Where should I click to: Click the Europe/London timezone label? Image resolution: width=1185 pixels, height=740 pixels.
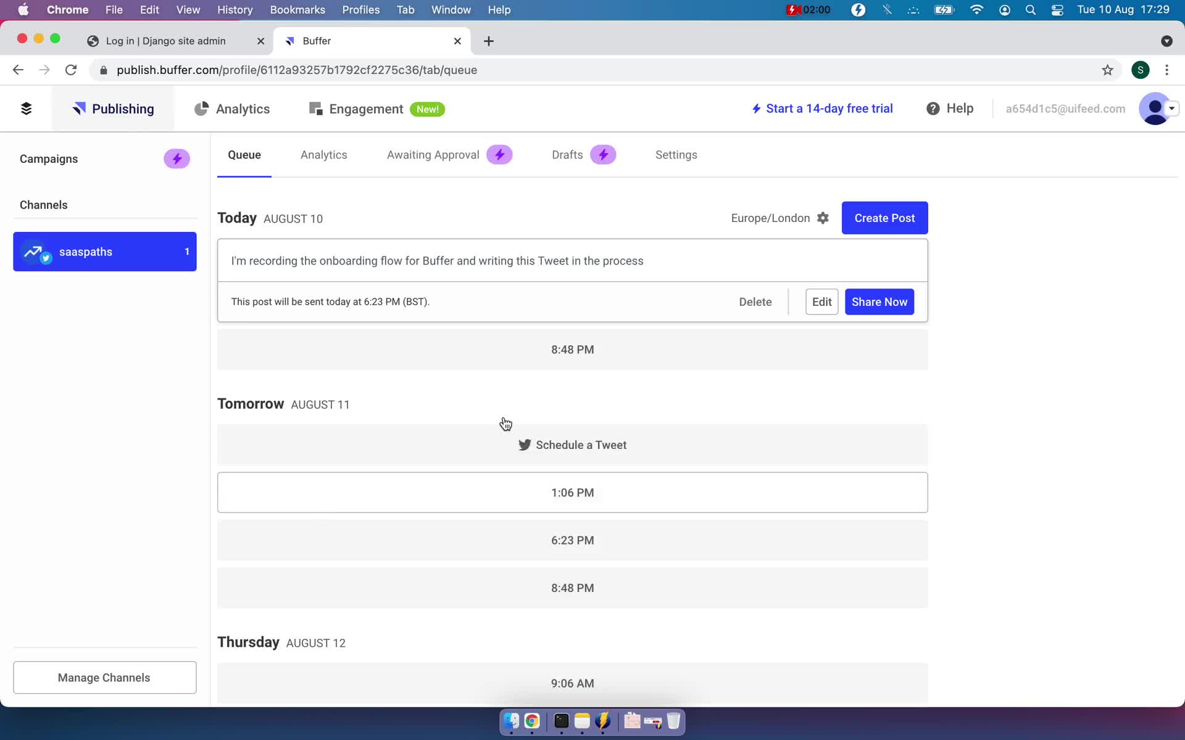770,218
